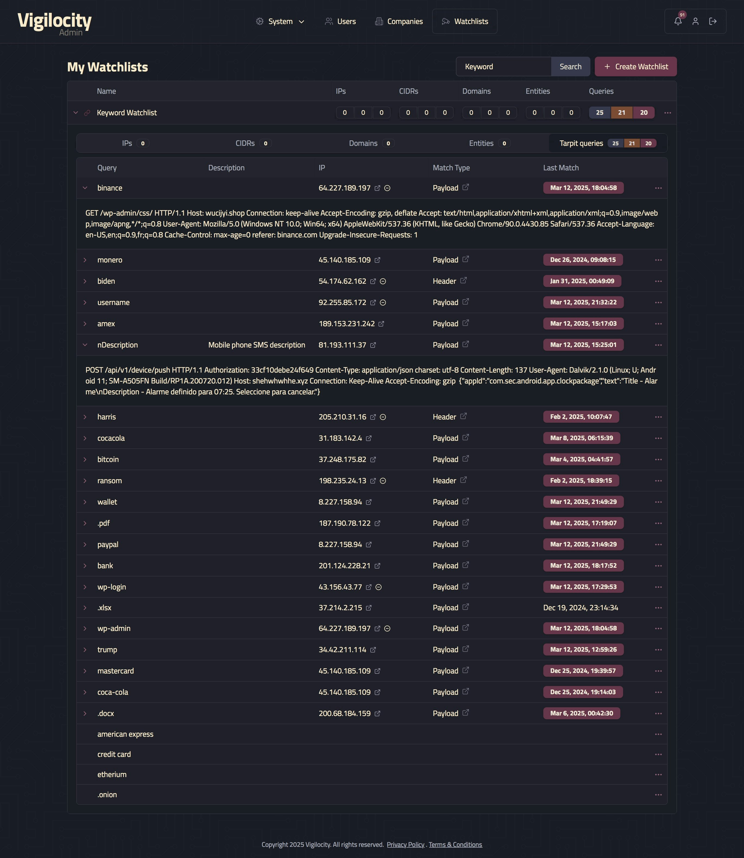Collapse the Keyword Watchlist row
The image size is (744, 858).
click(x=75, y=113)
